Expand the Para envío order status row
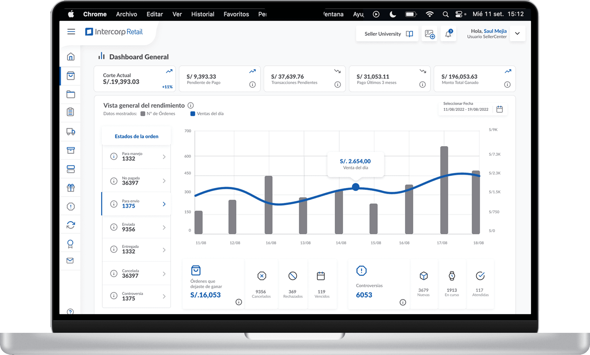The image size is (590, 355). pyautogui.click(x=164, y=204)
